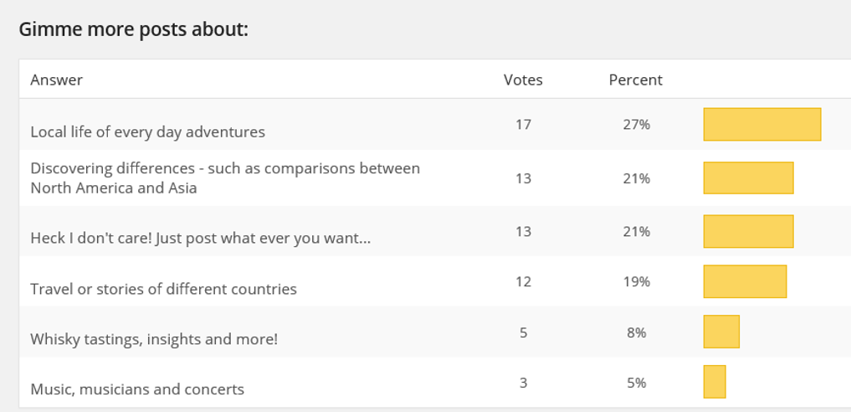
Task: Select the "Local life of every day adventures" answer
Action: coord(147,132)
